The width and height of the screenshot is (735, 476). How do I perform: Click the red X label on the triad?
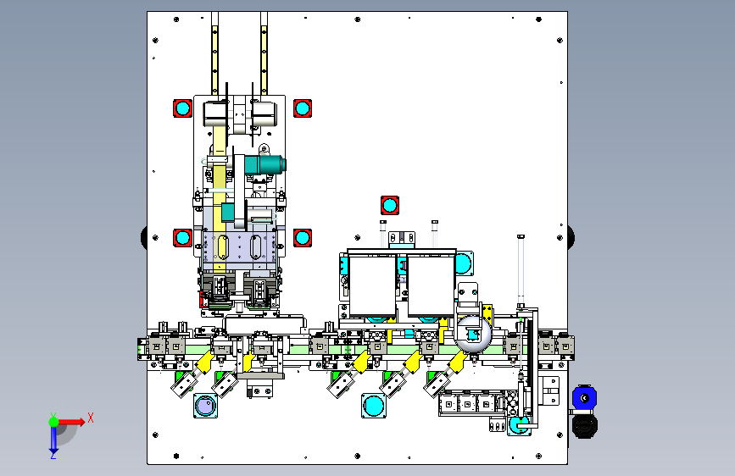pyautogui.click(x=91, y=418)
